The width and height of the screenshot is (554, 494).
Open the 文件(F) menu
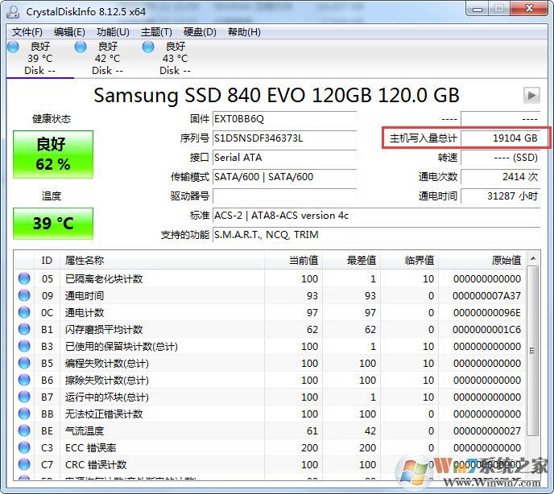point(27,32)
